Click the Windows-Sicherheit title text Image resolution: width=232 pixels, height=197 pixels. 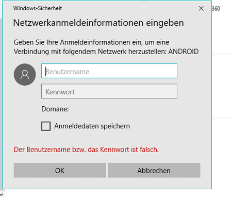pyautogui.click(x=38, y=8)
